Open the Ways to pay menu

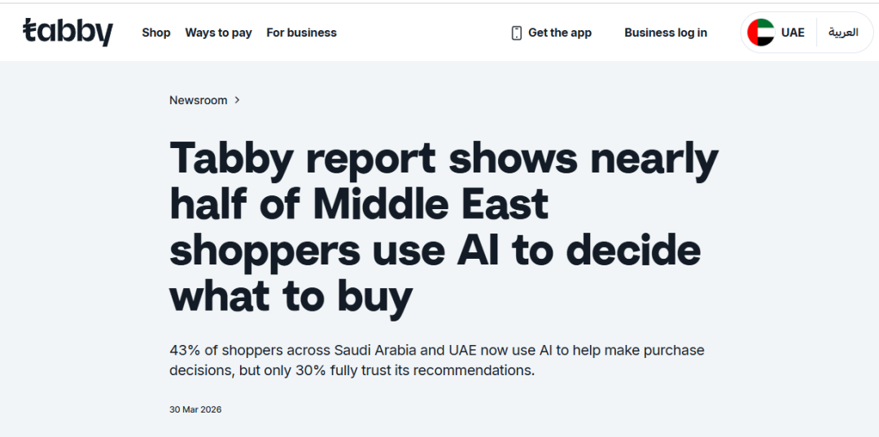coord(219,33)
